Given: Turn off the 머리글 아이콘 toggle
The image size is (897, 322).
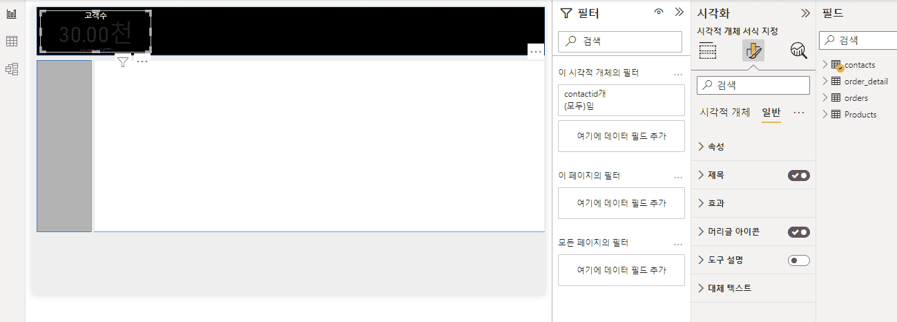Looking at the screenshot, I should click(799, 232).
